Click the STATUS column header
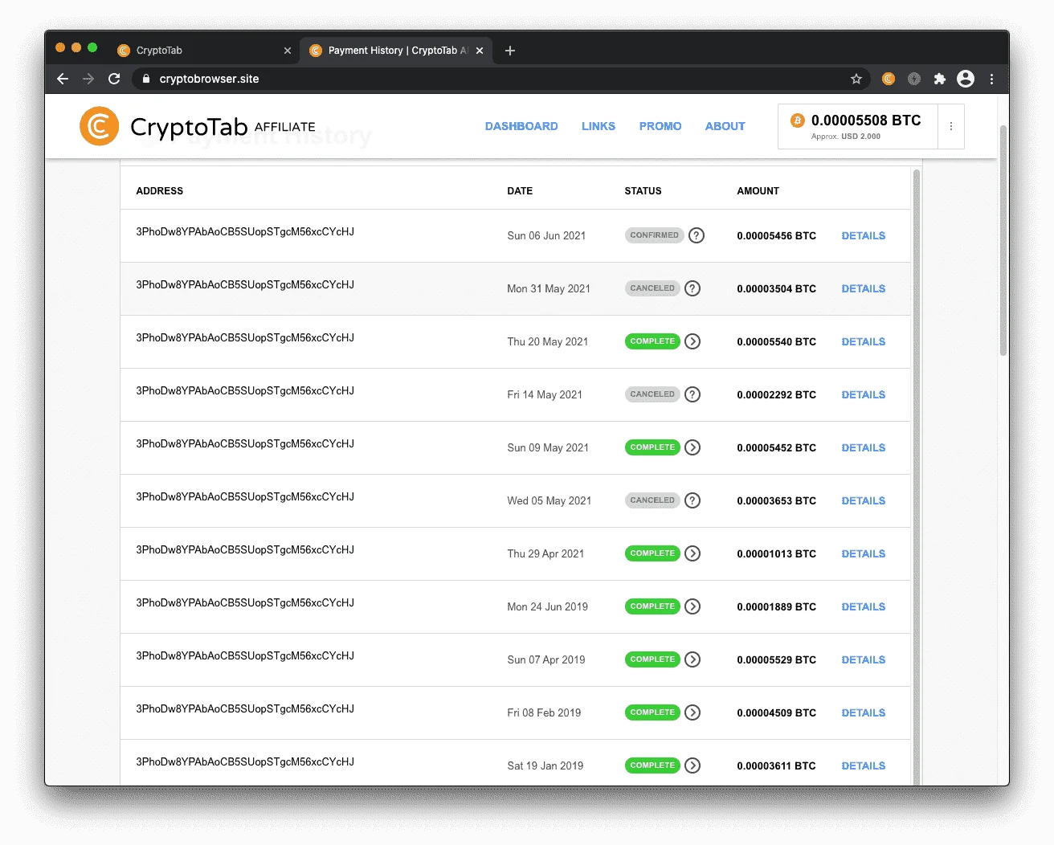 point(643,191)
